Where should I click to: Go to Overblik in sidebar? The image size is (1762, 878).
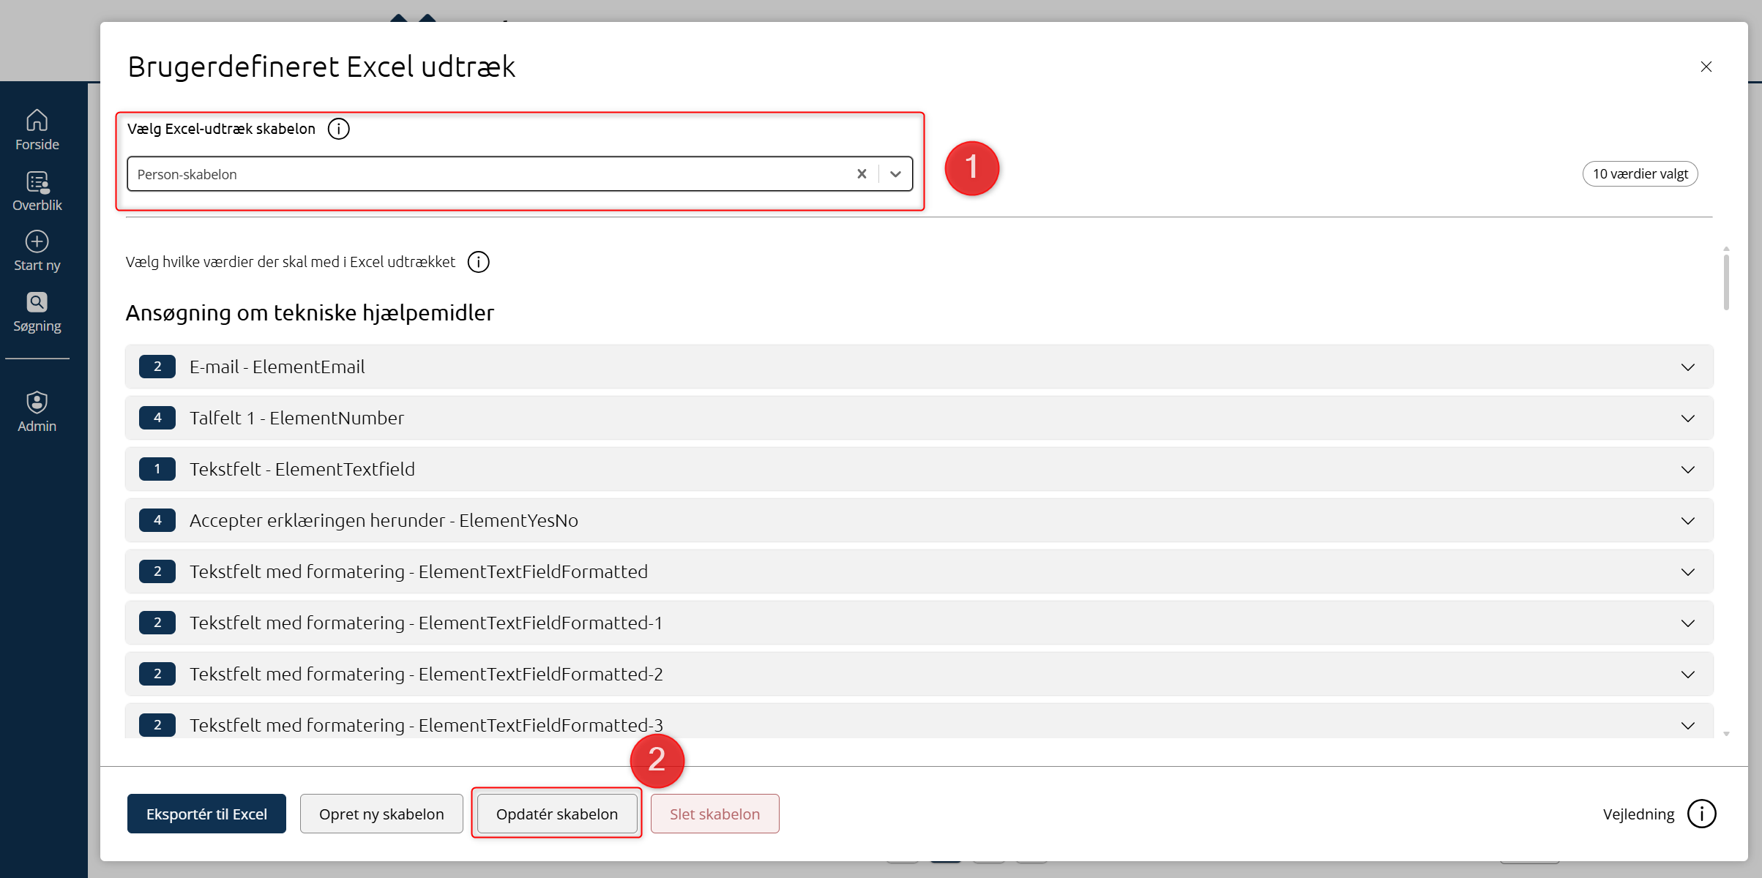(37, 183)
